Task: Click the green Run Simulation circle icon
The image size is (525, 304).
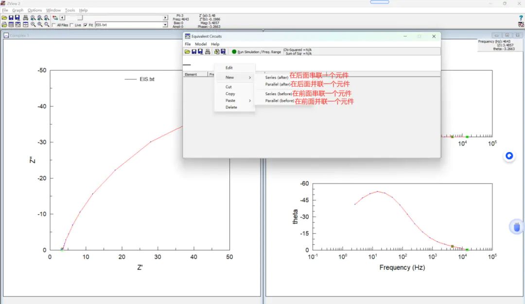Action: click(234, 52)
